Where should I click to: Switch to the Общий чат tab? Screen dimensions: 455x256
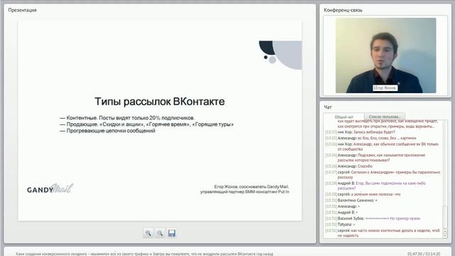[x=344, y=117]
